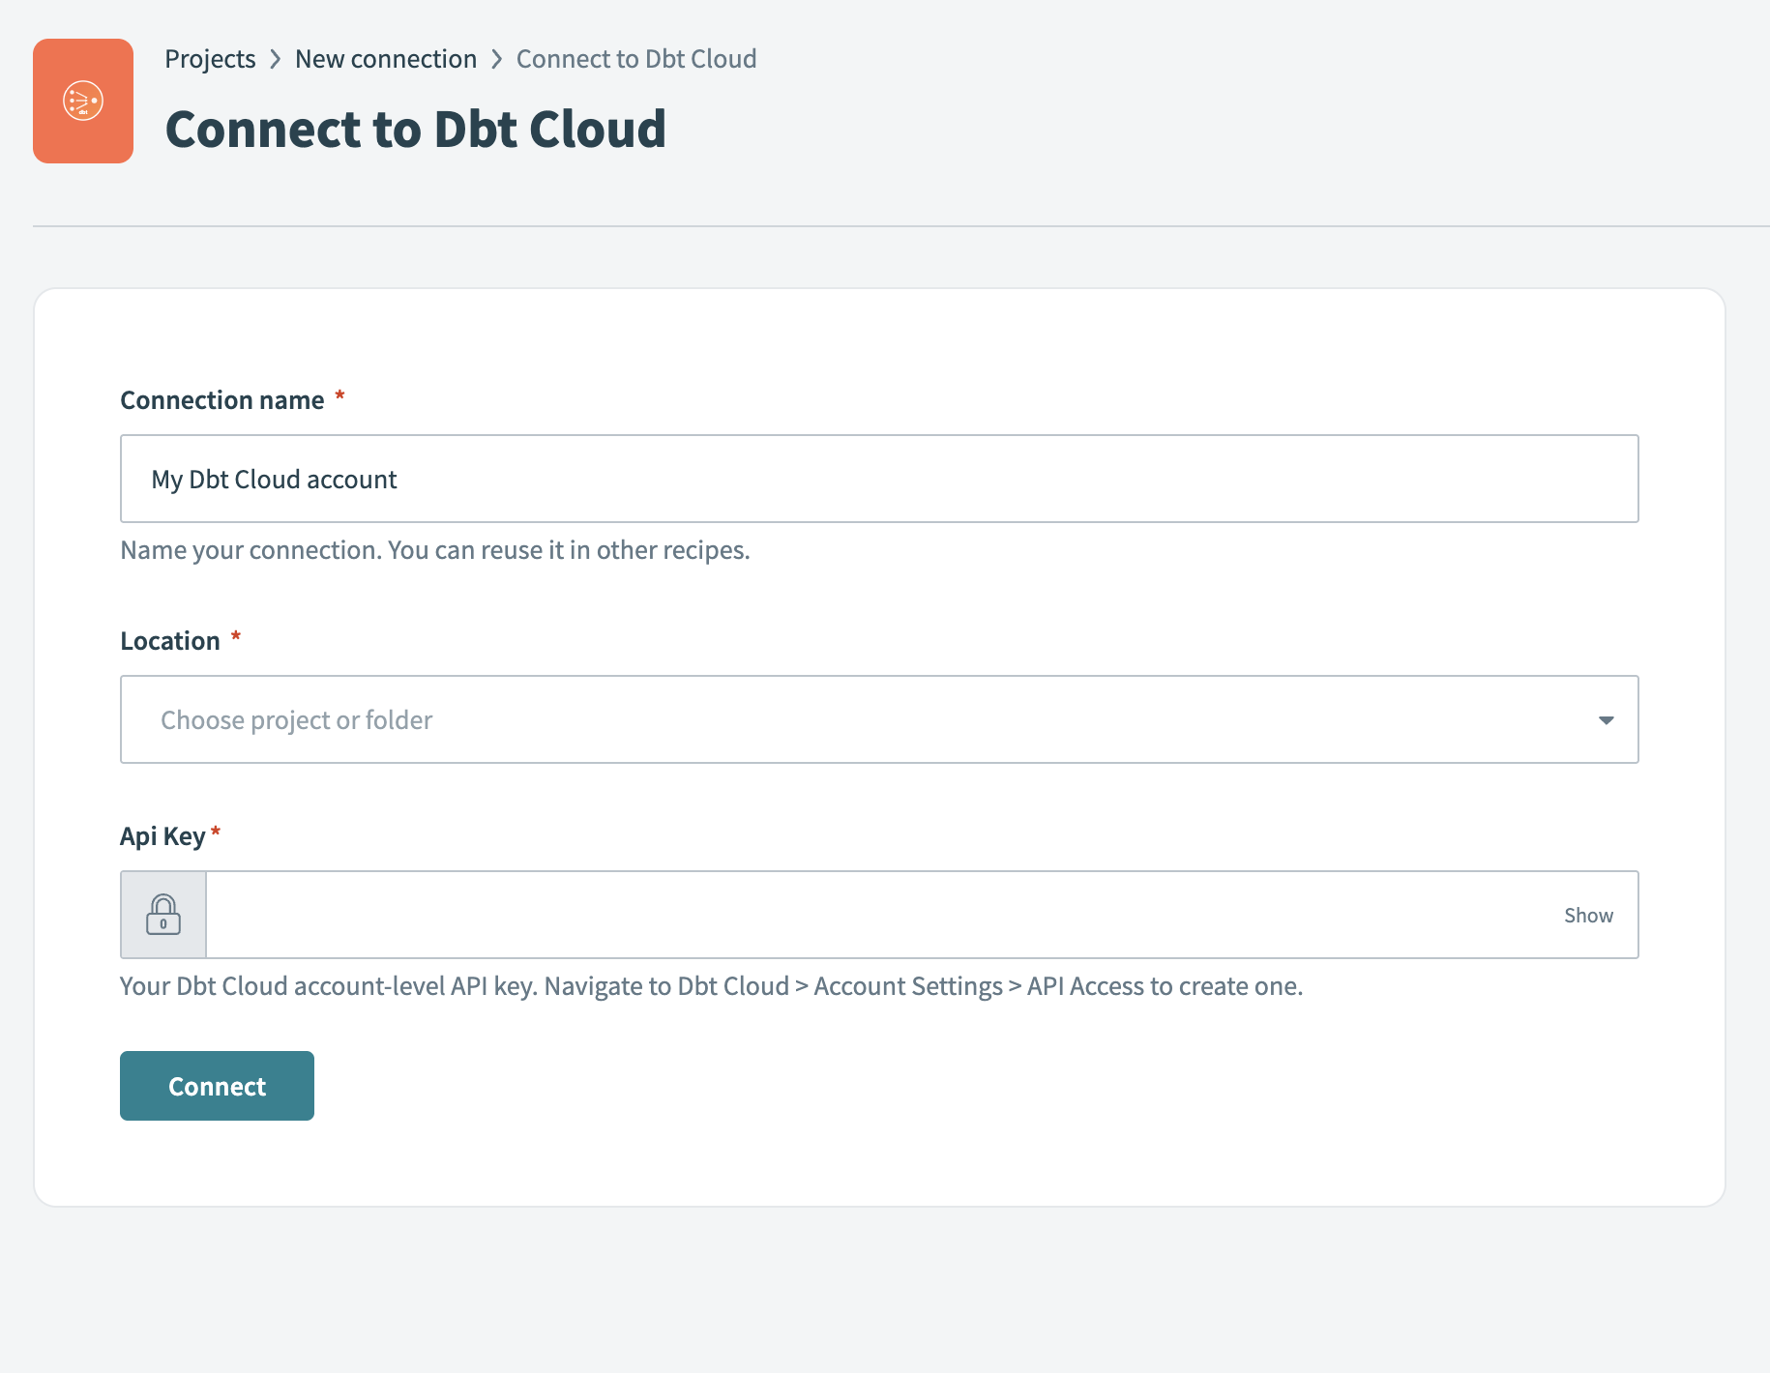The image size is (1770, 1373).
Task: Click Show to reveal the API key
Action: (x=1588, y=914)
